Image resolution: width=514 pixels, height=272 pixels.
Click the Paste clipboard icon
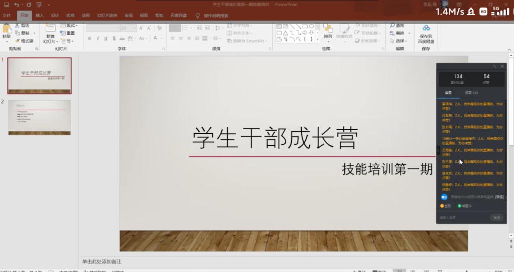click(x=7, y=30)
